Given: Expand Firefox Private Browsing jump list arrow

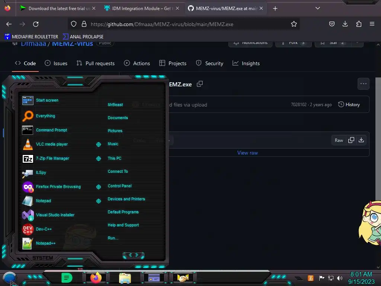Looking at the screenshot, I should point(98,187).
